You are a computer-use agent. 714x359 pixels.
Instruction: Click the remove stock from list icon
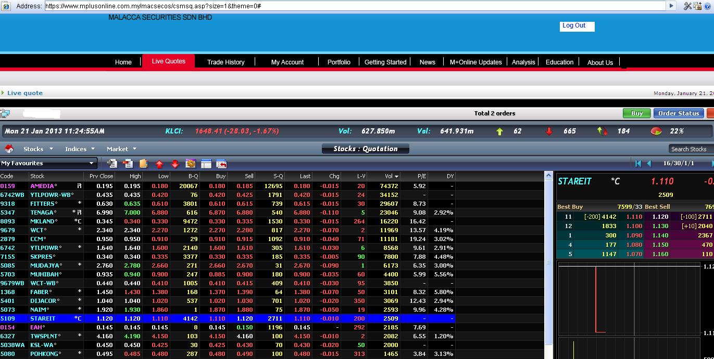pos(128,164)
